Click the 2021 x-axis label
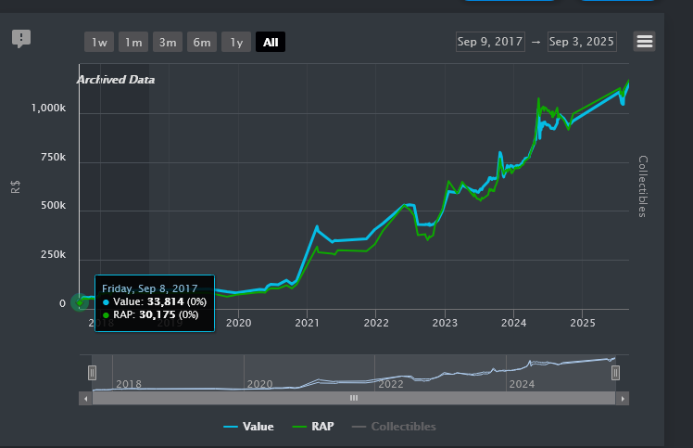Viewport: 693px width, 448px height. (308, 323)
